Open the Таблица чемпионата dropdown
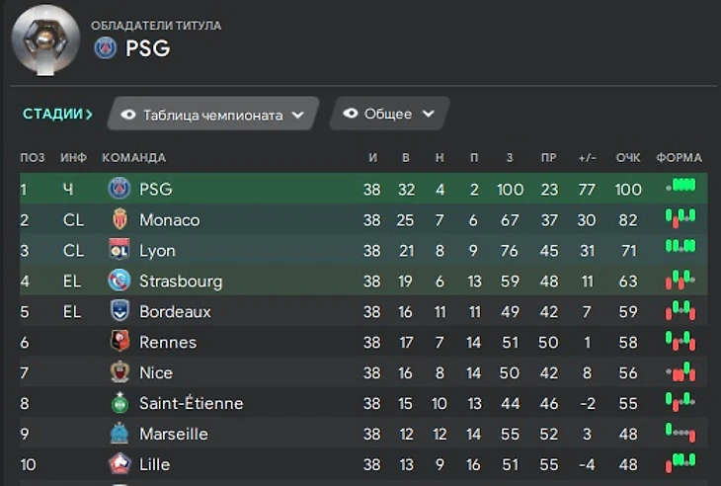This screenshot has height=486, width=721. pos(212,115)
